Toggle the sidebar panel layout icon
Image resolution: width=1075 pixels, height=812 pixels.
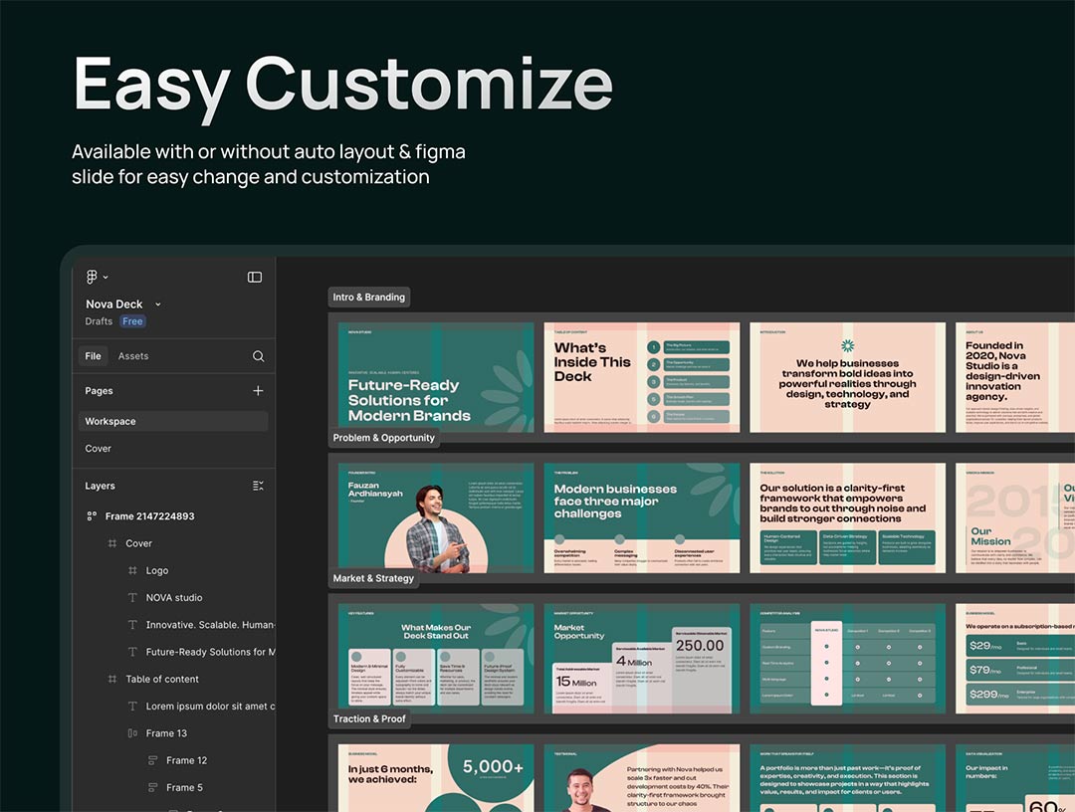(255, 278)
